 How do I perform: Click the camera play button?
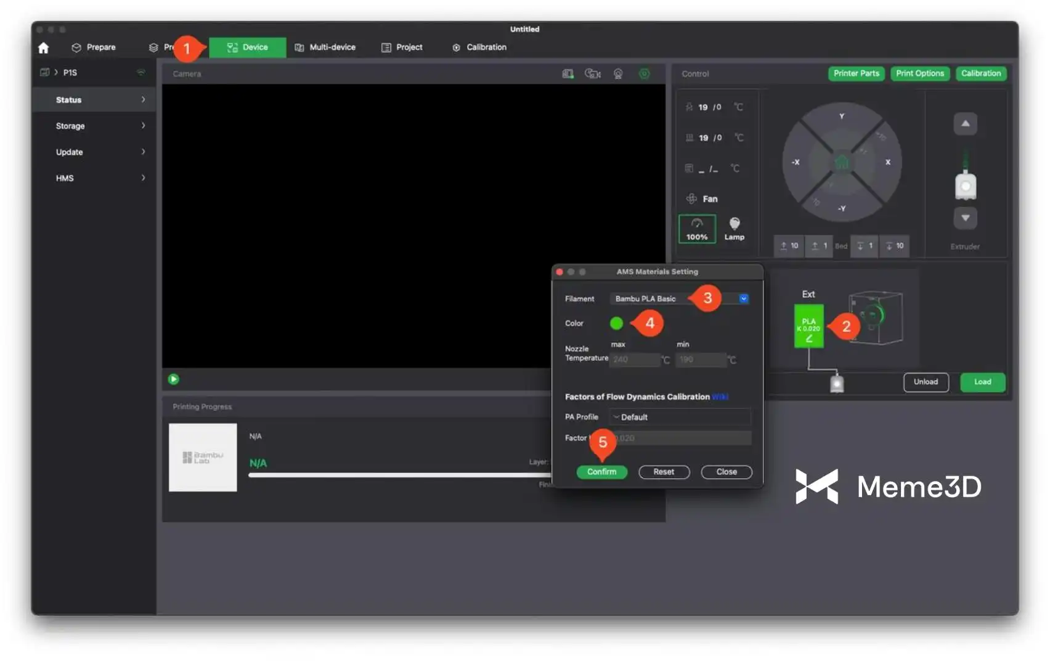(174, 379)
